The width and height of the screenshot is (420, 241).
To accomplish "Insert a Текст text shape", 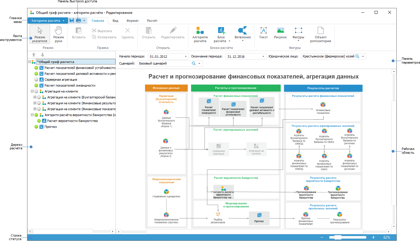I will click(263, 33).
